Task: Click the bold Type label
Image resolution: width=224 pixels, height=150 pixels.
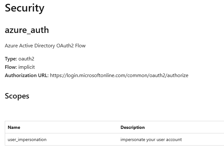Action: 11,59
